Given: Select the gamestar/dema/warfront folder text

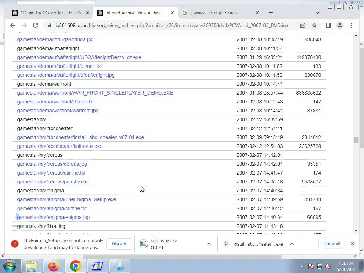Looking at the screenshot, I should point(44,84).
